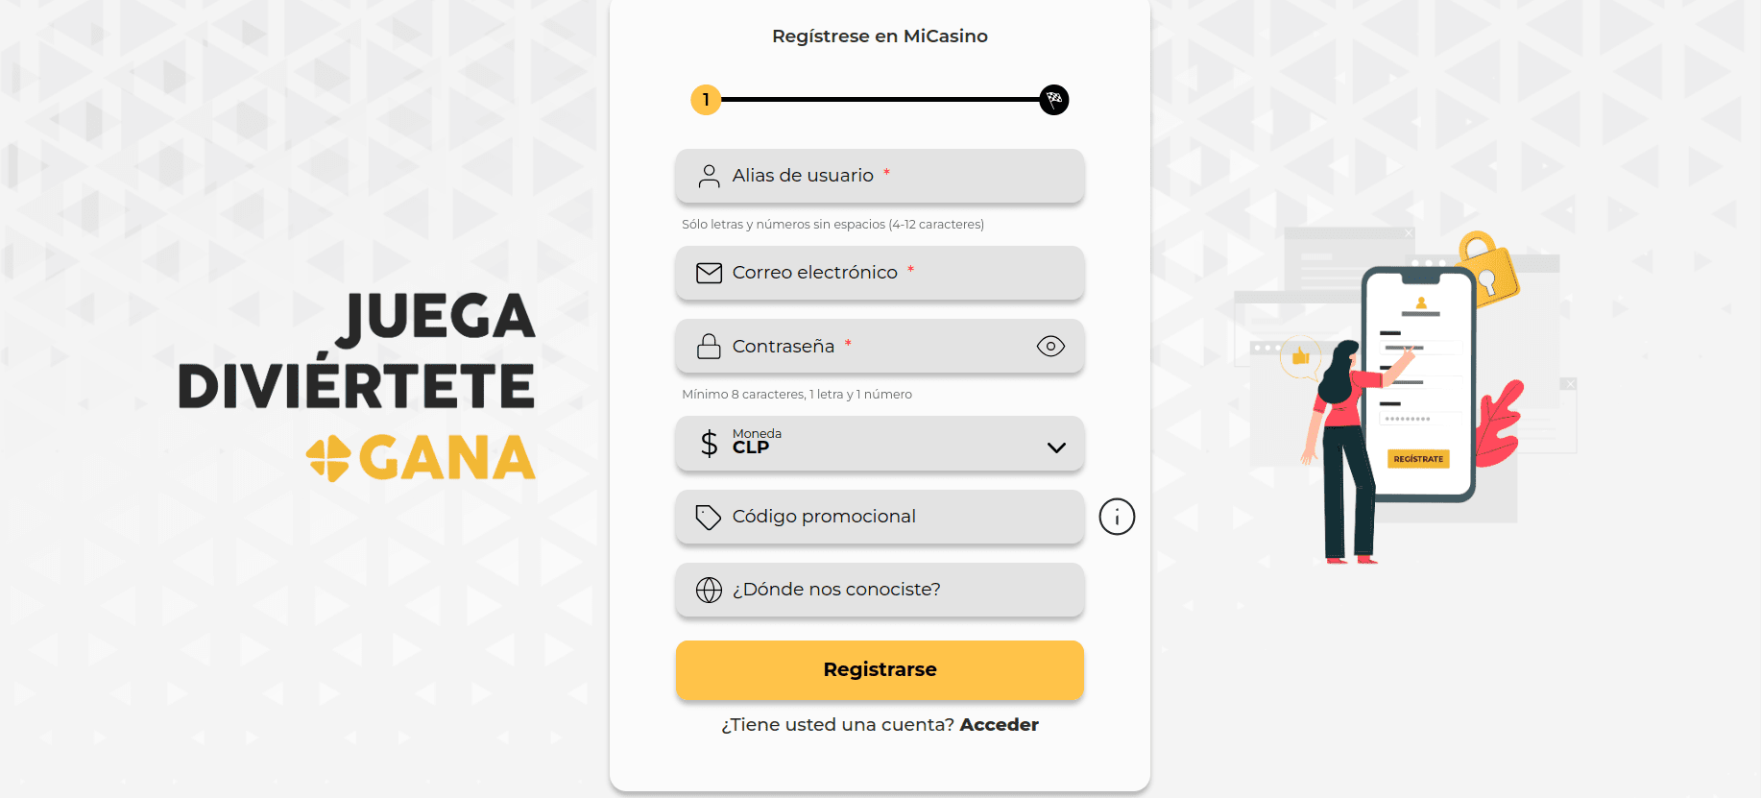Click the chevron arrow next to CLP

click(x=1056, y=447)
